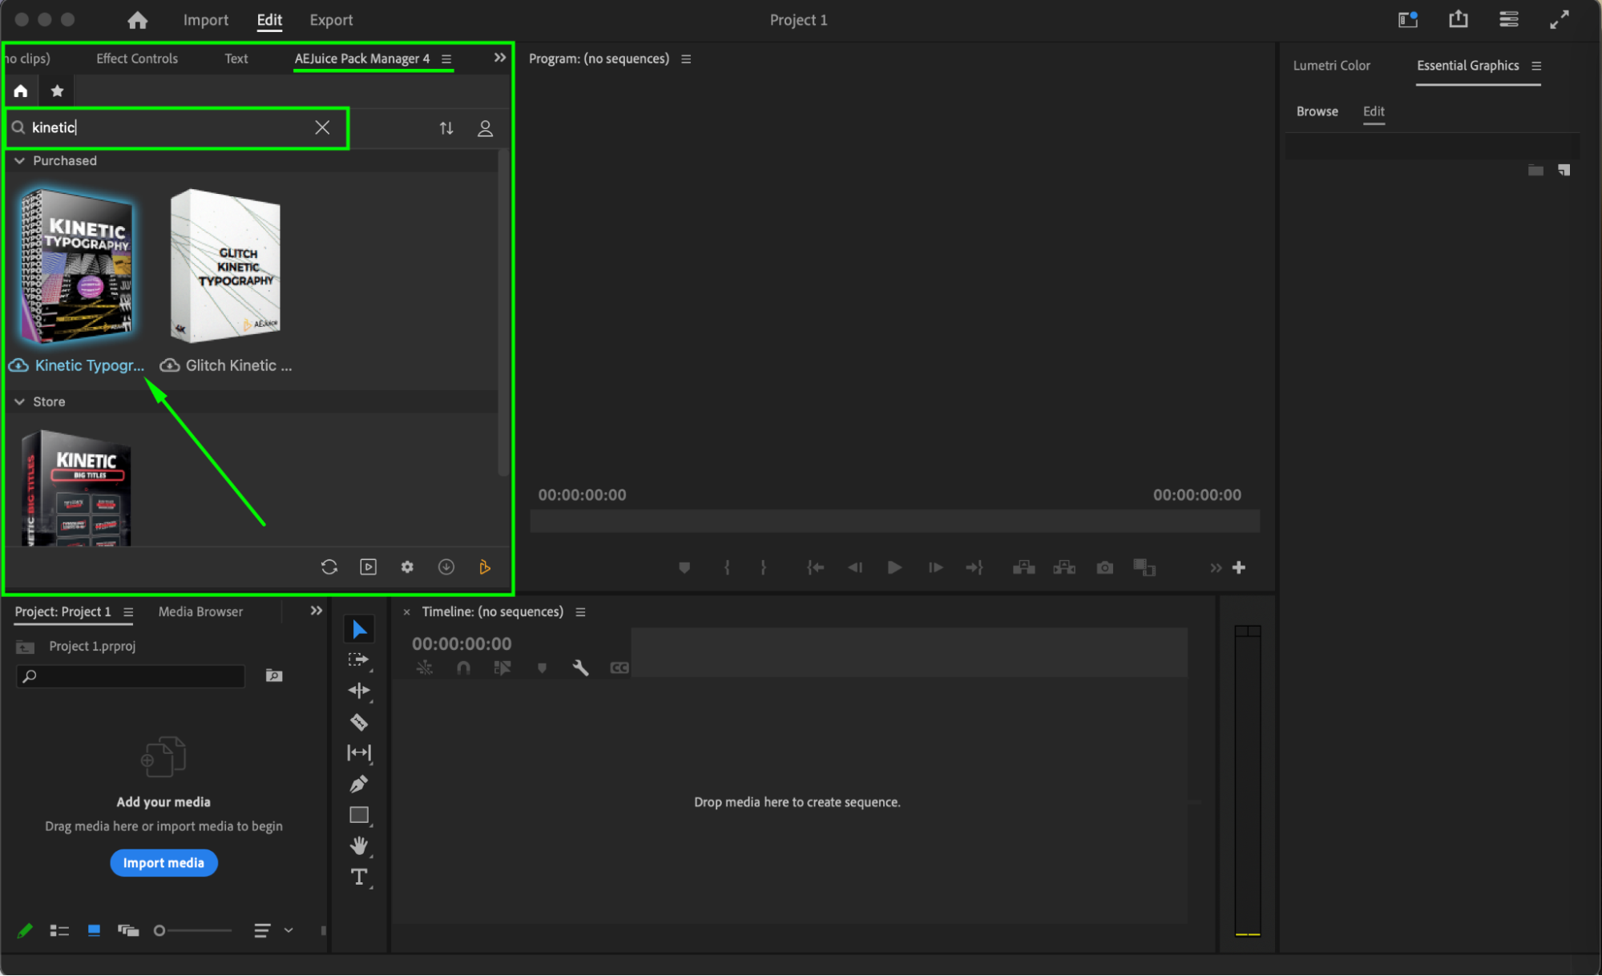Open the Export workspace tab
This screenshot has width=1602, height=976.
(331, 20)
